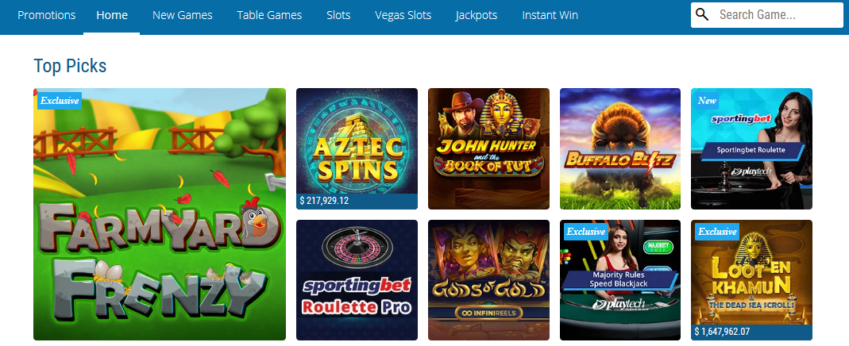Focus the Search Game input field
849x346 pixels.
pos(766,15)
